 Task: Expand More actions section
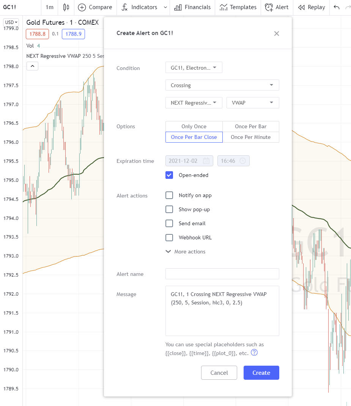pos(186,252)
